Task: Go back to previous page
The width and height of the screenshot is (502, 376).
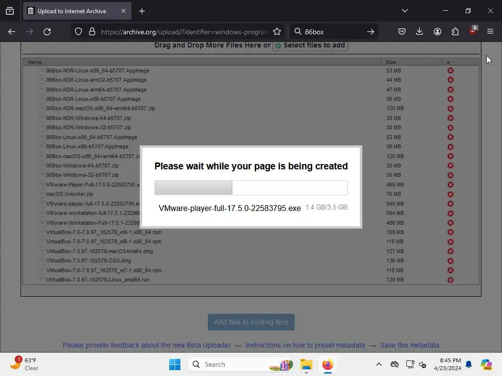Action: click(12, 32)
